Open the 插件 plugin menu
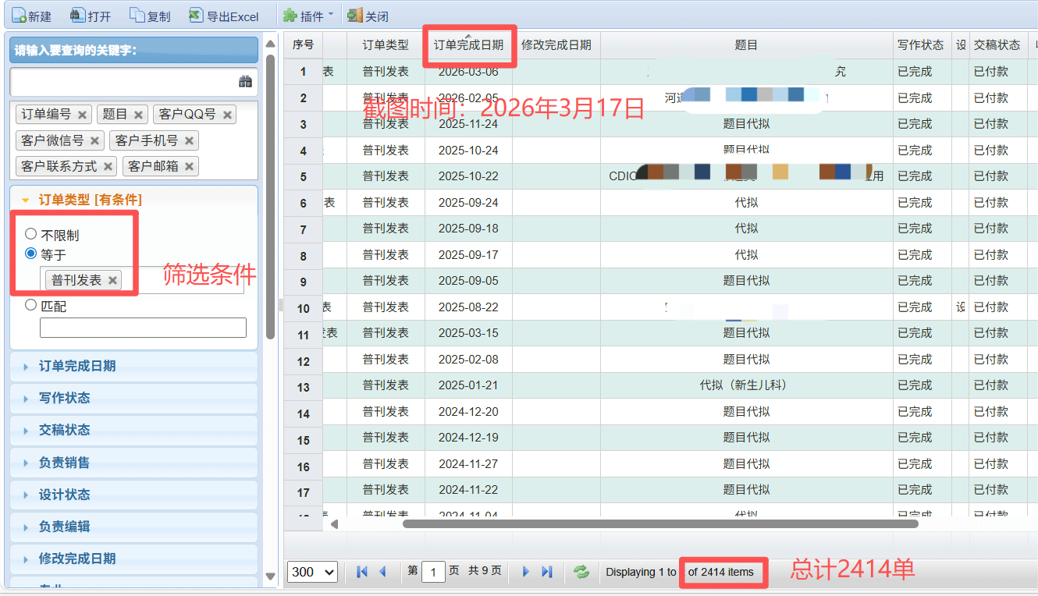1038x596 pixels. [307, 16]
